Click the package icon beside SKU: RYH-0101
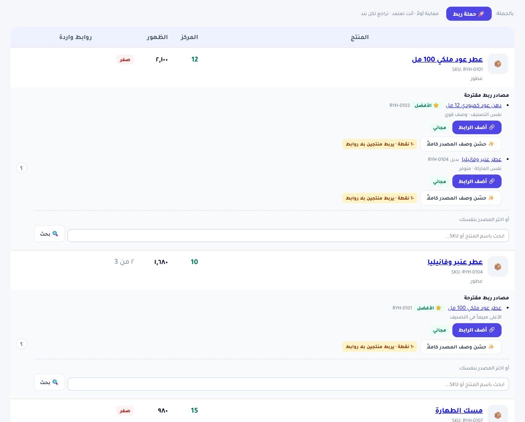Viewport: 525px width, 422px height. [x=498, y=64]
